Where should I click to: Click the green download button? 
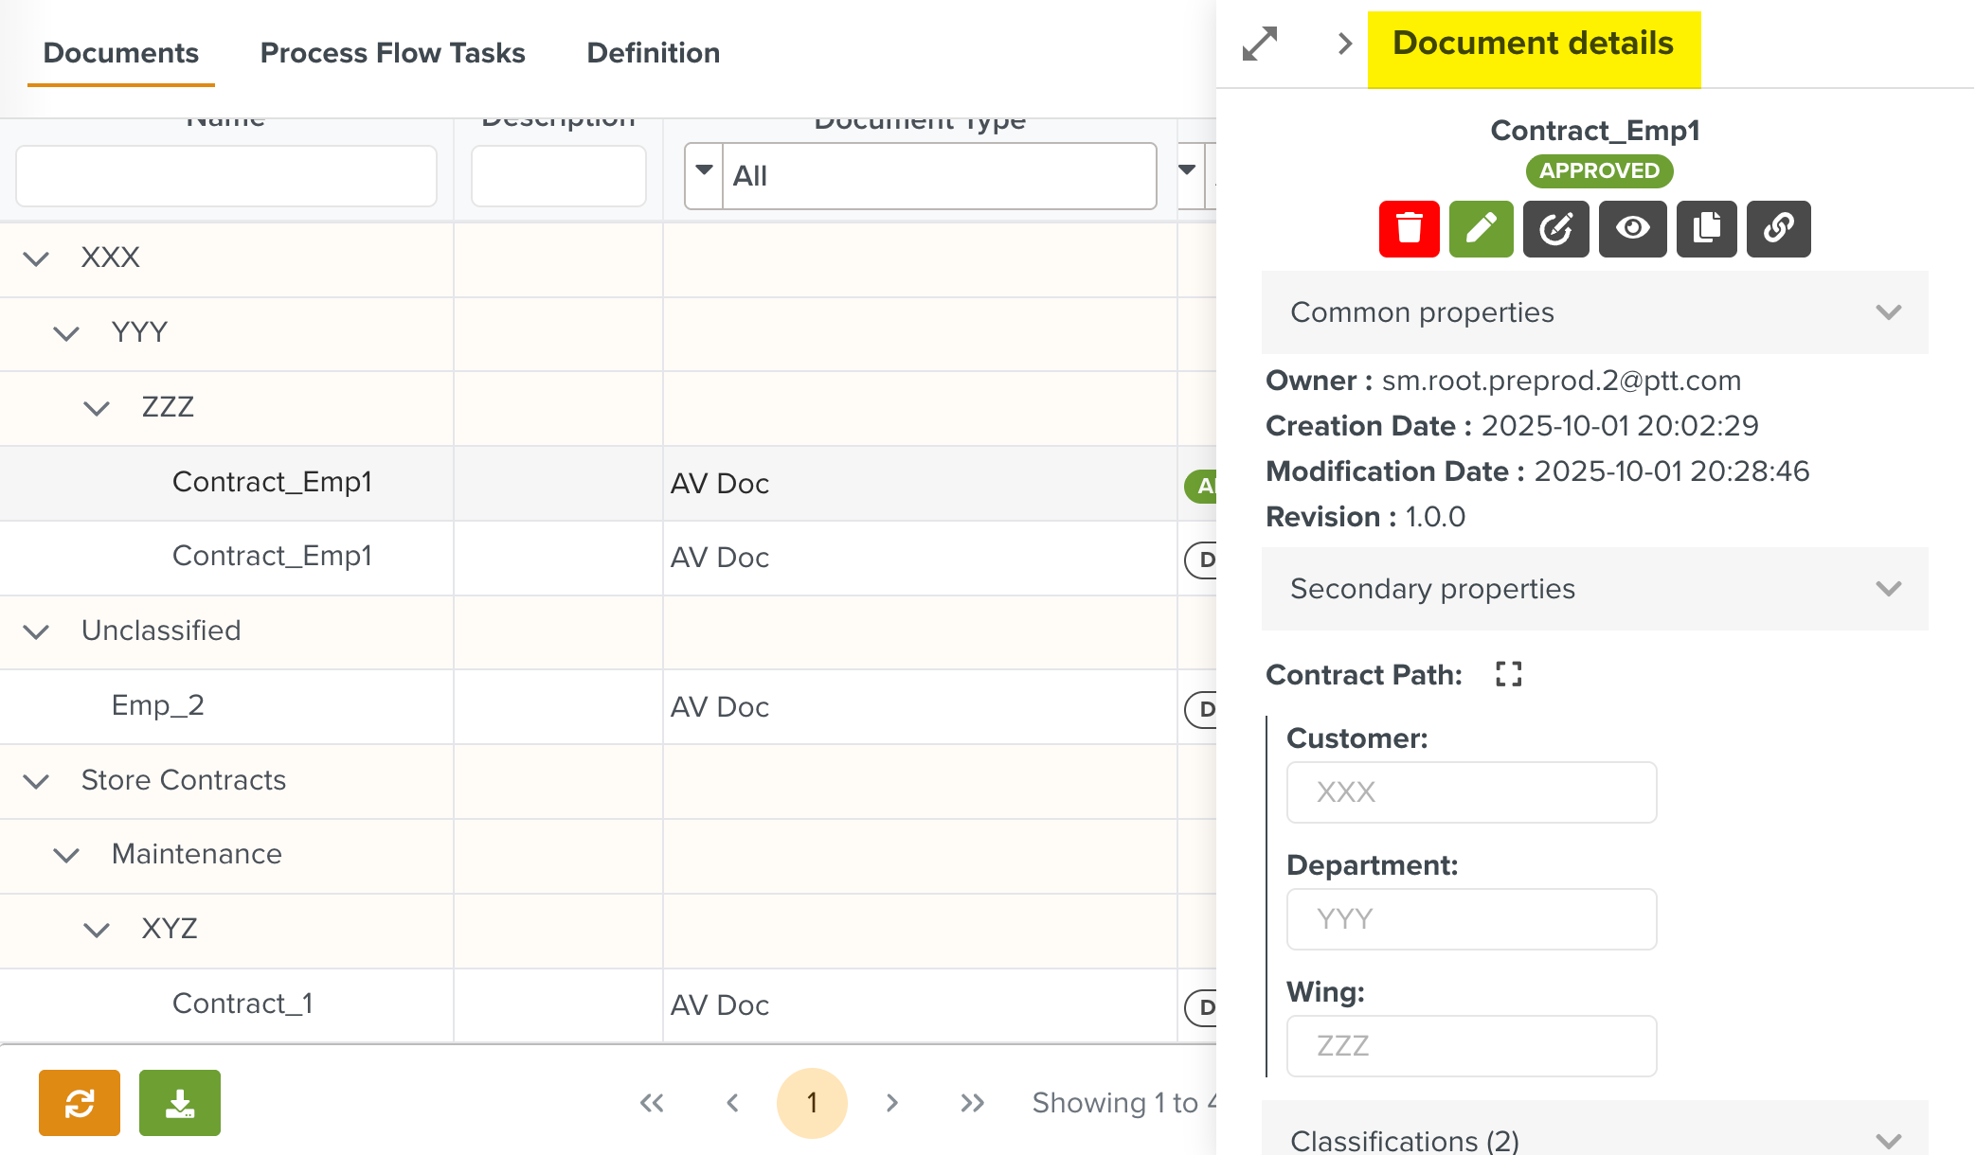180,1102
